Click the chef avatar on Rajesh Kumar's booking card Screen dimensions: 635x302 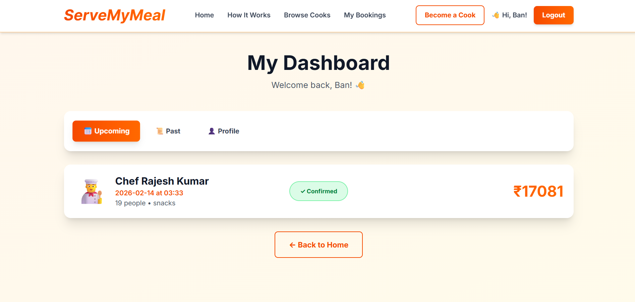click(92, 191)
